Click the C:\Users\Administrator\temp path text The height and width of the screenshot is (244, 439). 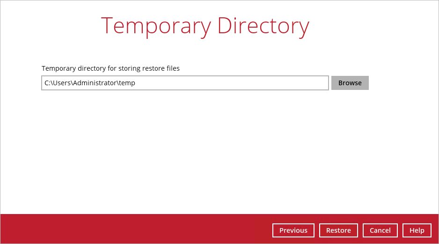point(90,83)
